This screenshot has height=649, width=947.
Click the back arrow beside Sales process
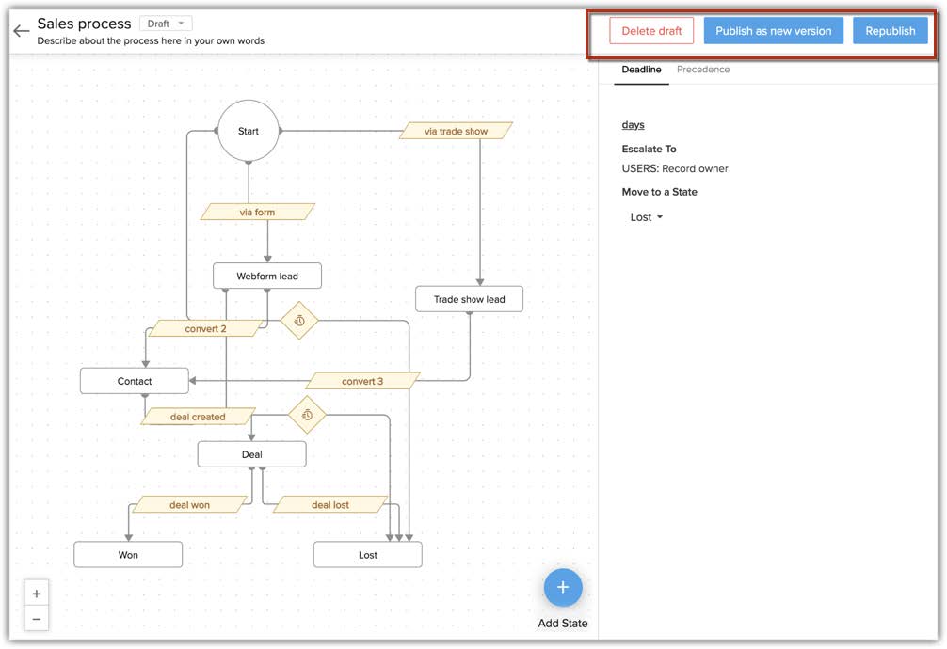(21, 31)
